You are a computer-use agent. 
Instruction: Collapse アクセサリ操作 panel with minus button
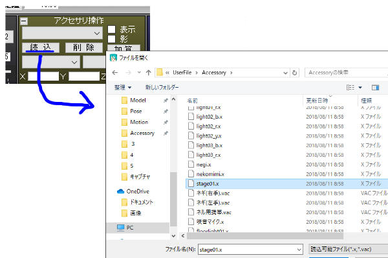[x=24, y=21]
